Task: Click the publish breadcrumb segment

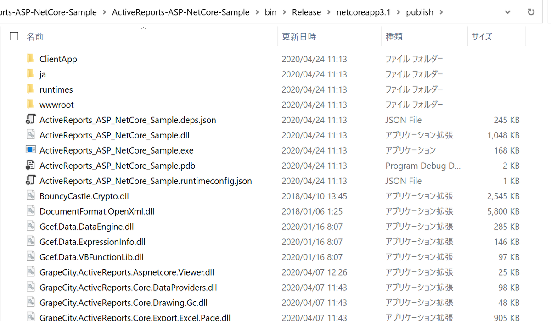Action: 420,12
